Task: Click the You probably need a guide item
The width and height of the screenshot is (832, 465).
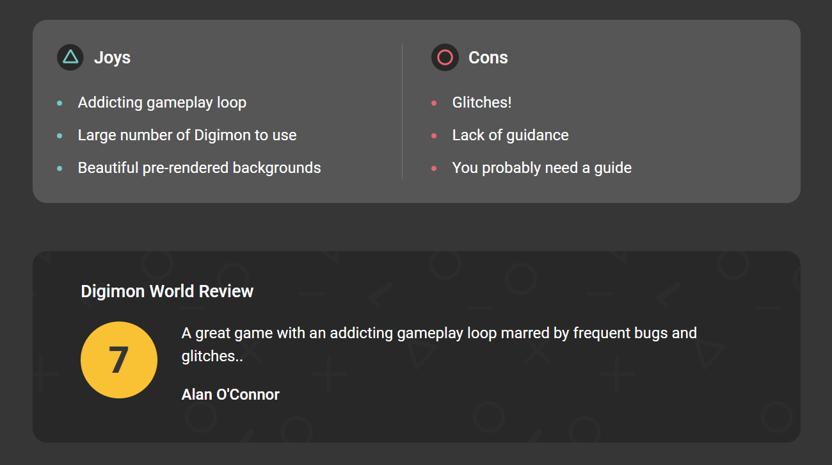Action: [x=542, y=168]
